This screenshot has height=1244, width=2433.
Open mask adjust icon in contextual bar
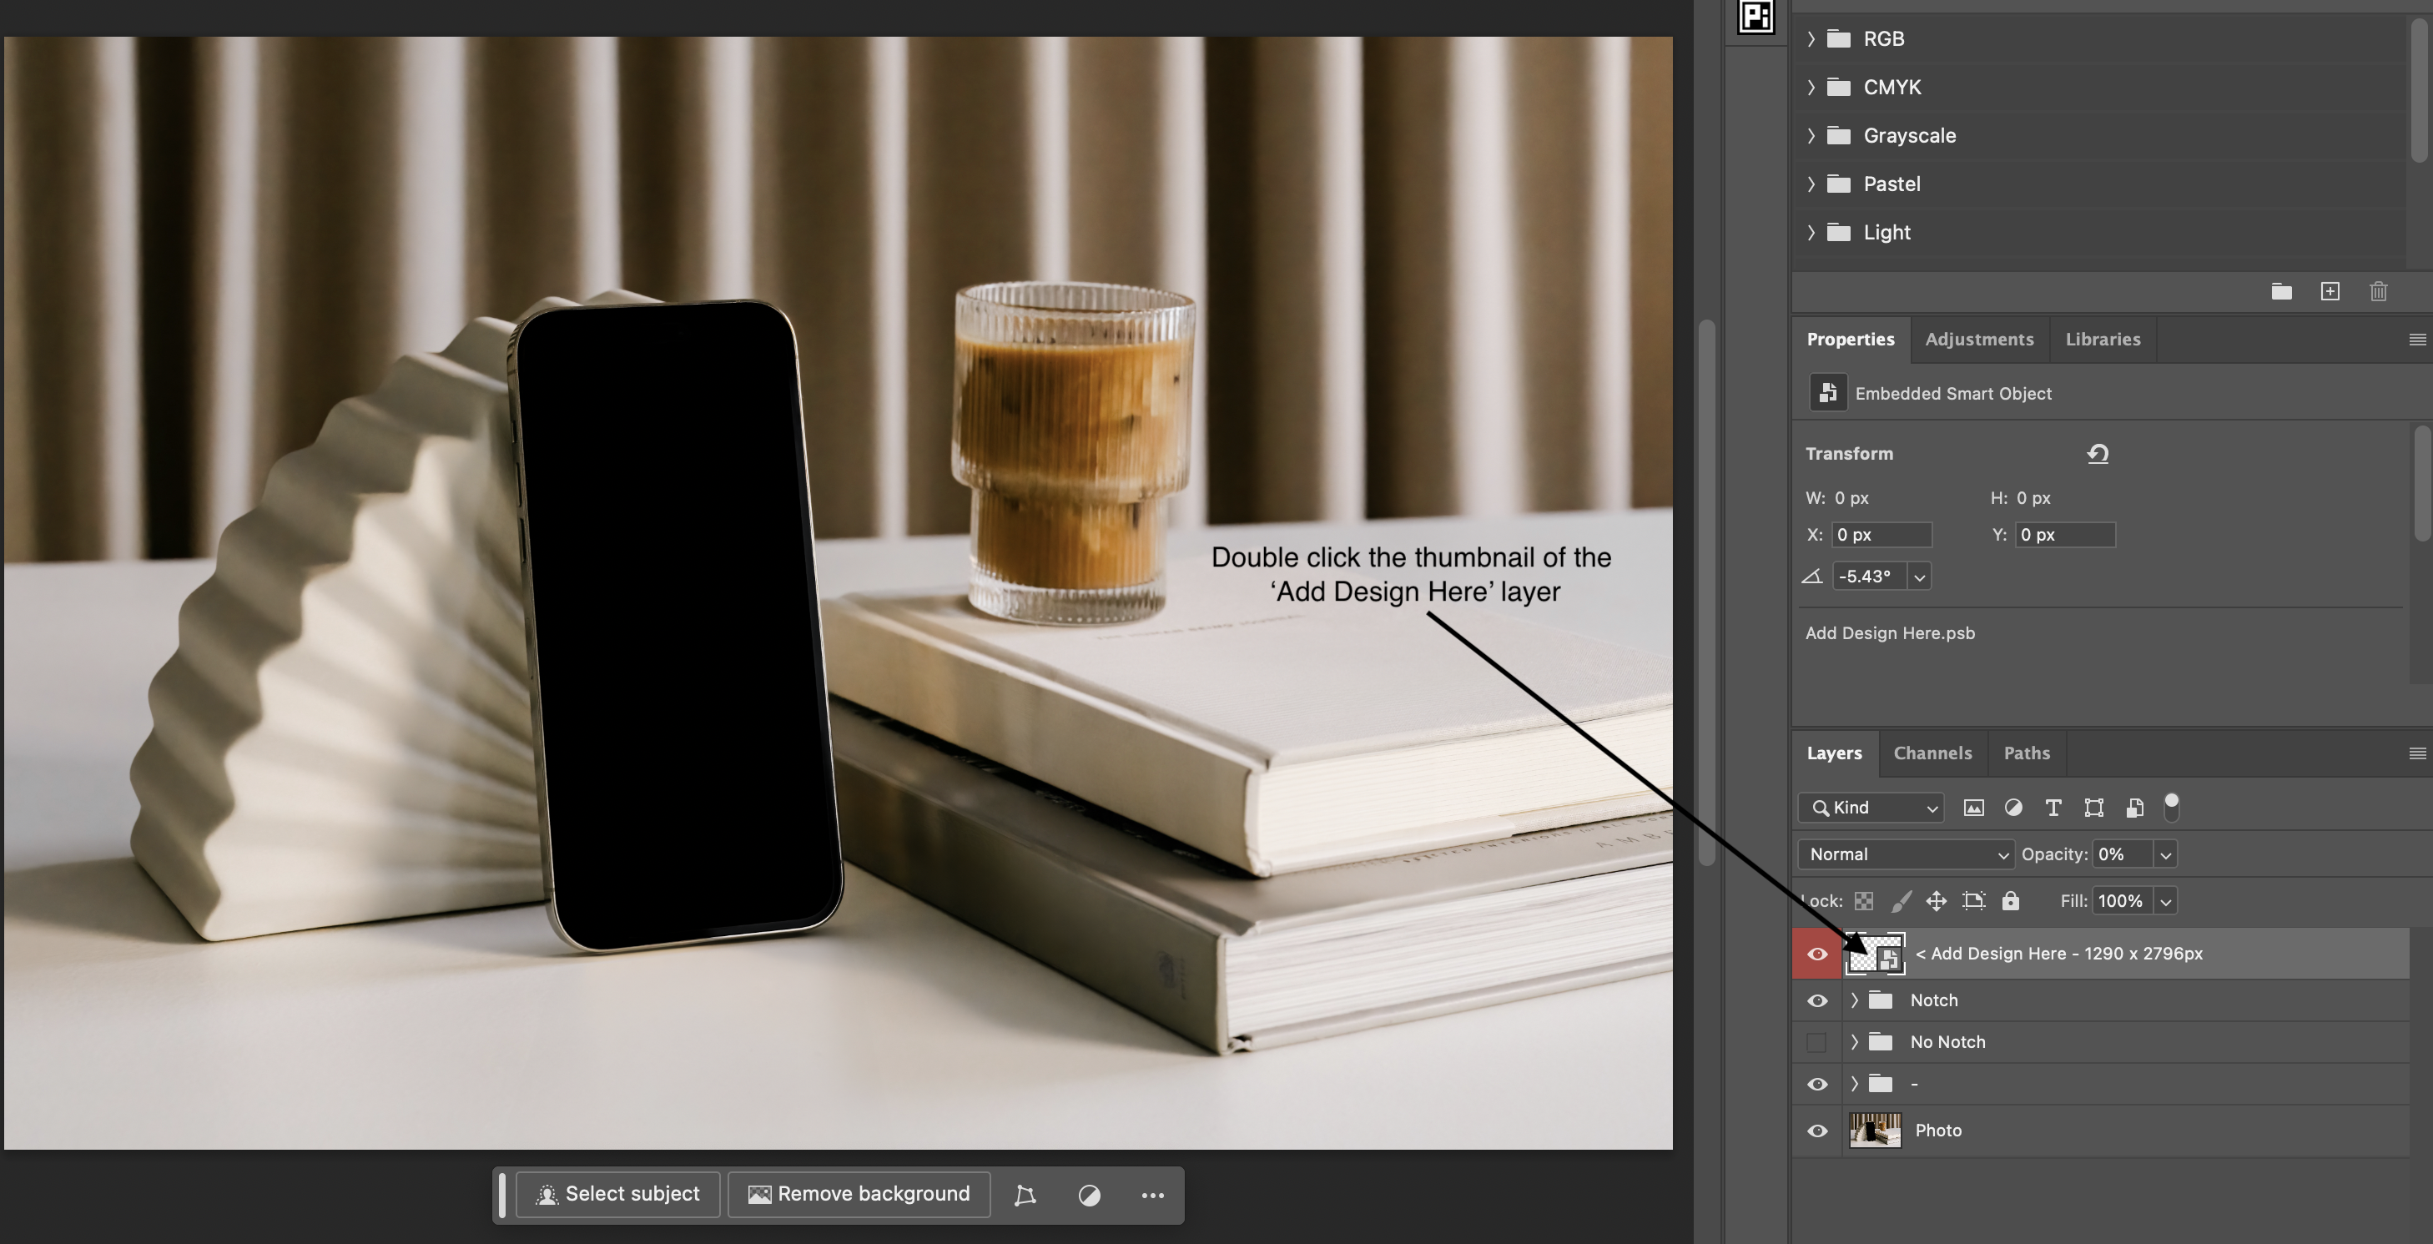coord(1089,1195)
